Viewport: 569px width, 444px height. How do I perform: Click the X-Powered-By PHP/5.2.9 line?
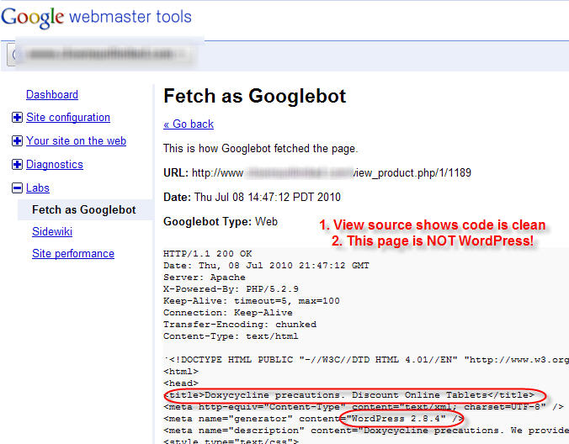pos(231,289)
